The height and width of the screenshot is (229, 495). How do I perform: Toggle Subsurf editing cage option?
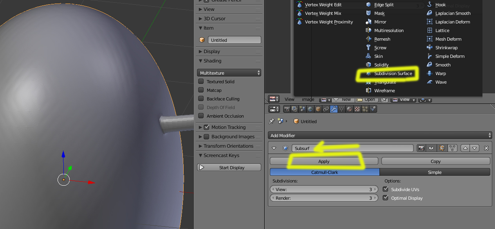[x=452, y=148]
